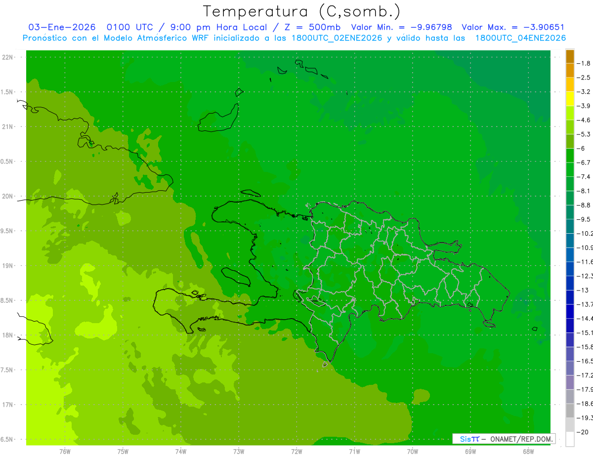Click the "71W" longitude label

pyautogui.click(x=354, y=452)
